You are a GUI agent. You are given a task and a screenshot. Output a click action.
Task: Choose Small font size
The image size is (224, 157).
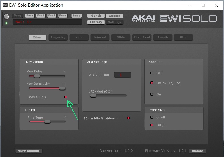pos(152,117)
